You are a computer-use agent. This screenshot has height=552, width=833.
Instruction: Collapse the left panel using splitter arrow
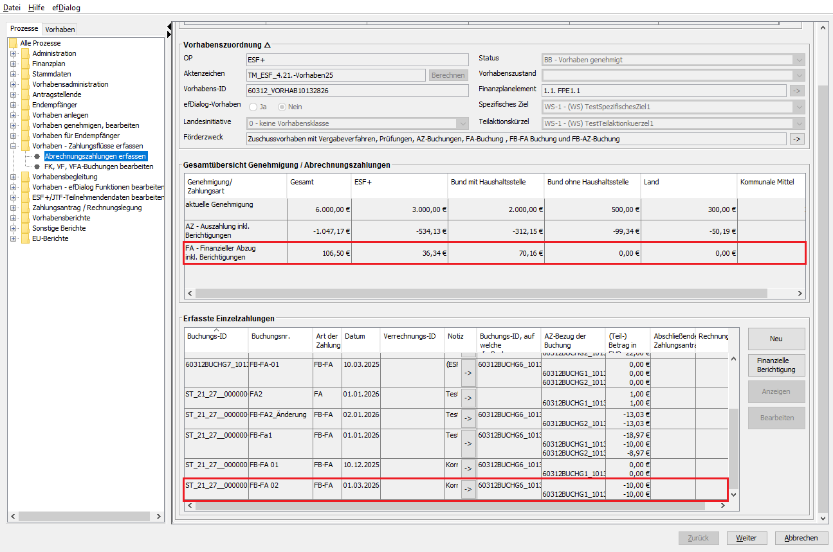[169, 26]
